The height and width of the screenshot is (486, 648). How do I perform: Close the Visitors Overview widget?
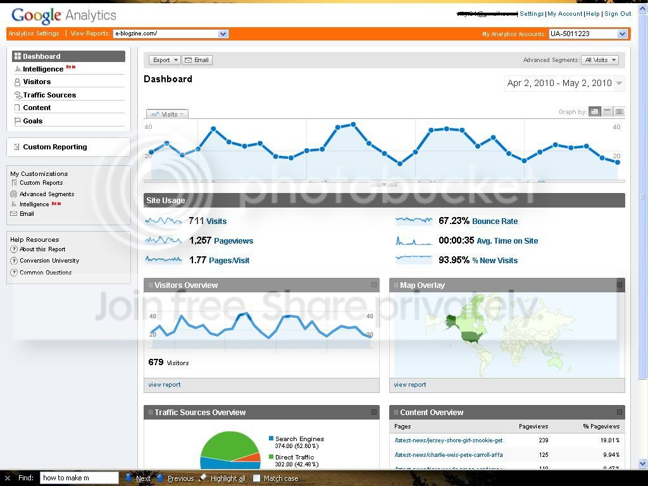(x=374, y=285)
